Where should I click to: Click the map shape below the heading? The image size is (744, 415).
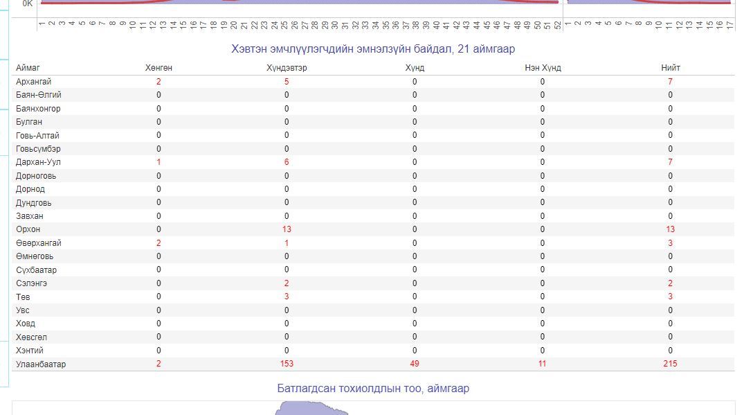point(311,411)
